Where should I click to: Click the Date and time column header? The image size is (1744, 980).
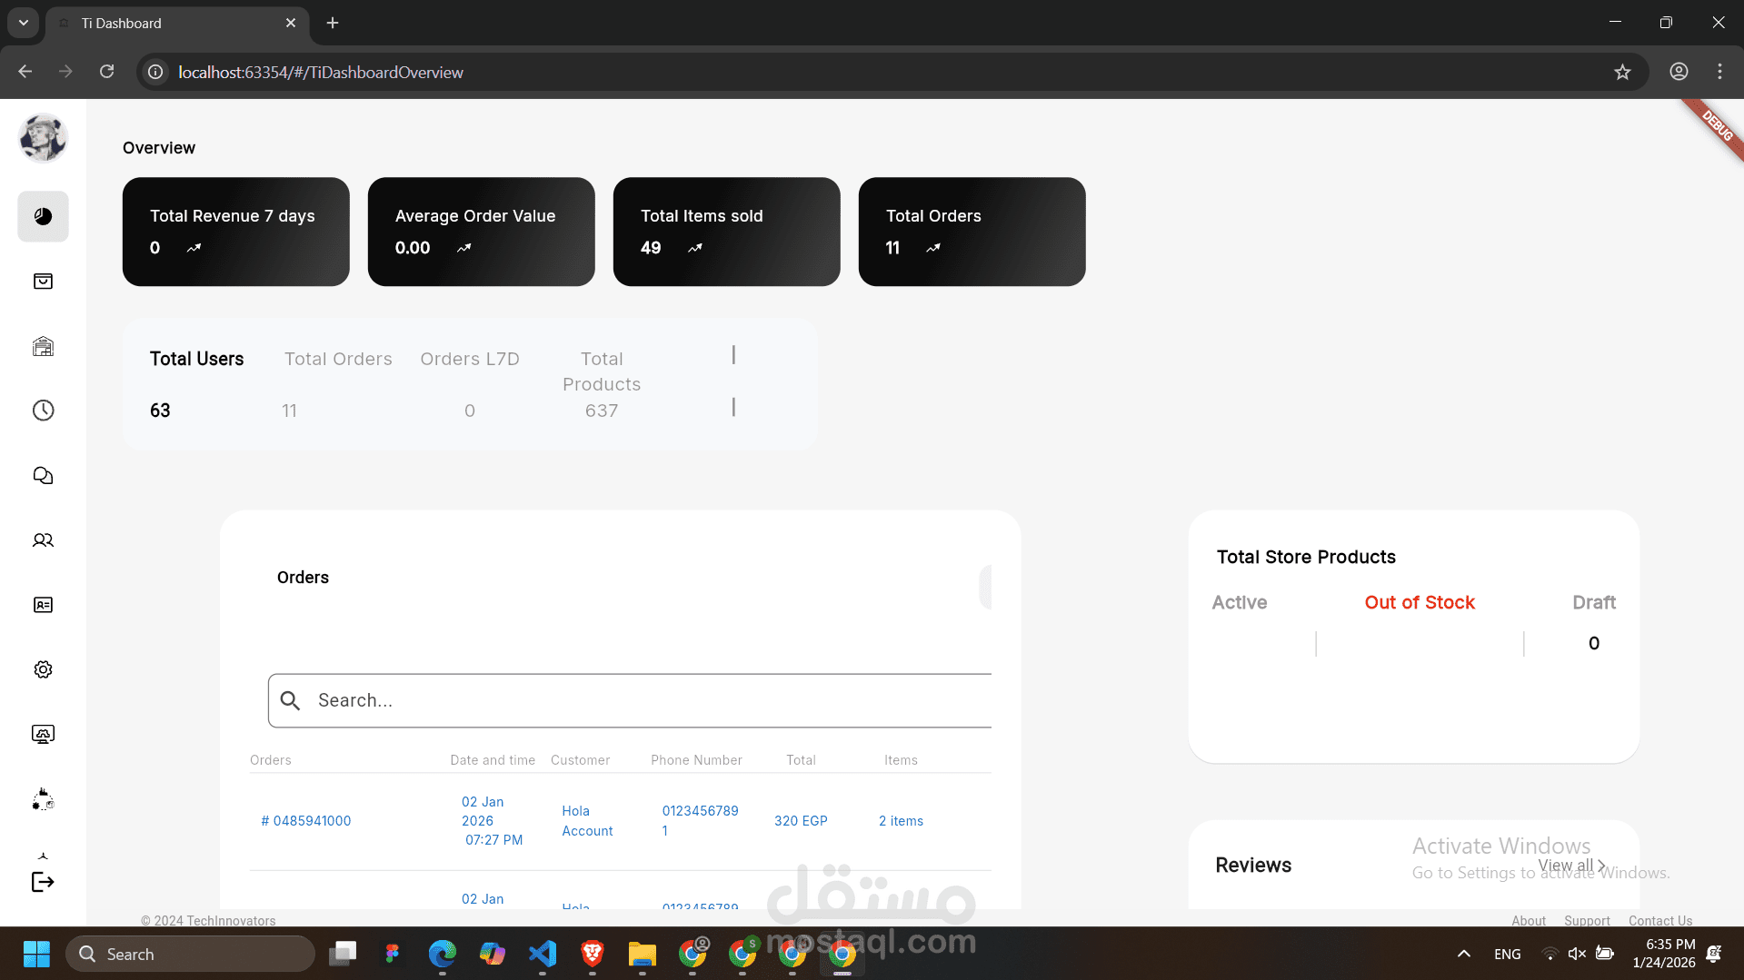(x=493, y=760)
